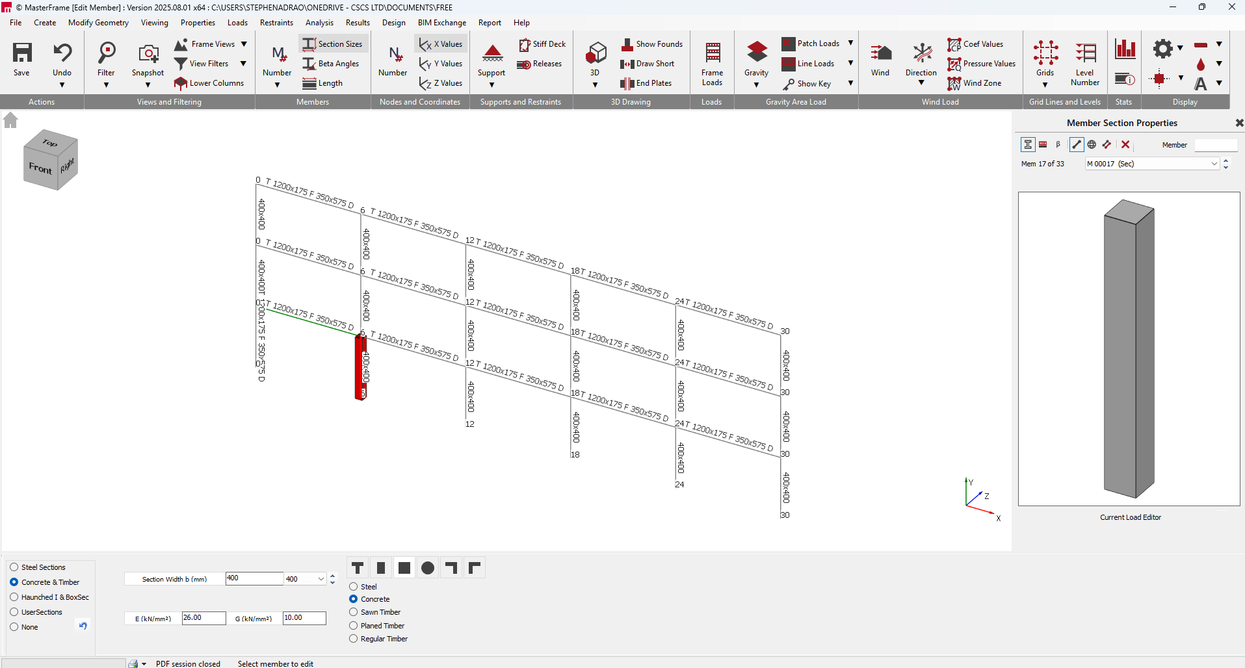This screenshot has height=668, width=1245.
Task: Click the Grids icon
Action: click(x=1045, y=53)
